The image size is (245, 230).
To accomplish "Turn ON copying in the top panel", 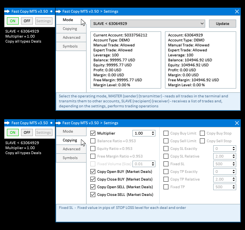I will point(13,21).
